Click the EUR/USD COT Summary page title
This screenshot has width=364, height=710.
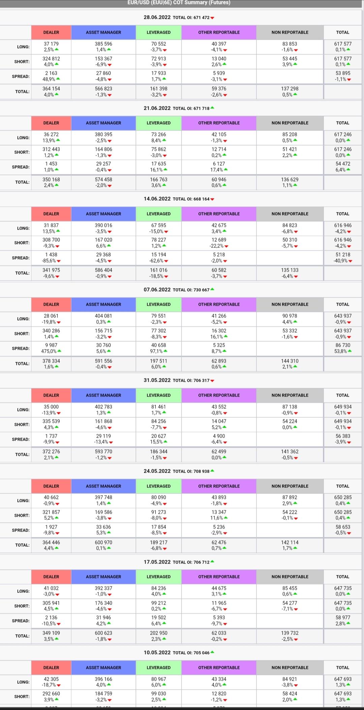pyautogui.click(x=179, y=3)
